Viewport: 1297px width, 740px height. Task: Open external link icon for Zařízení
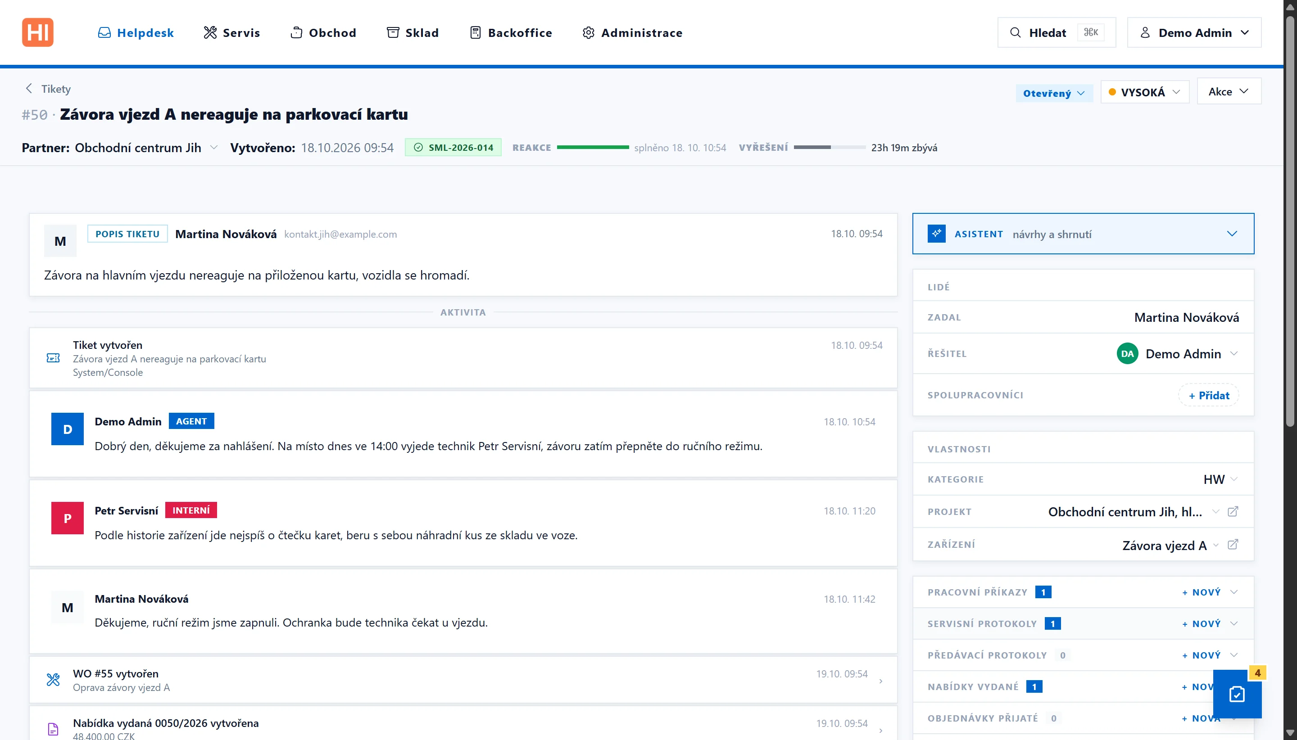click(x=1233, y=545)
